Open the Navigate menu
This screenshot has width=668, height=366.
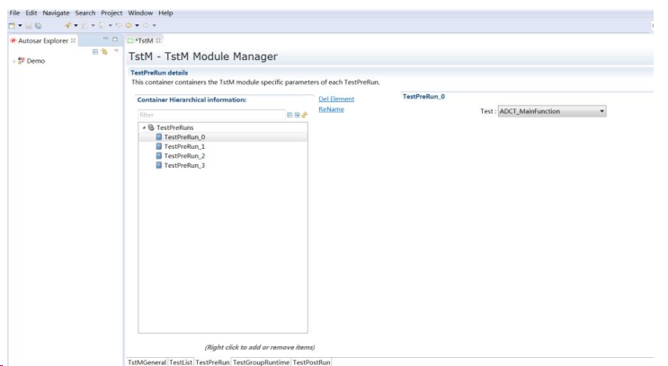[x=56, y=13]
